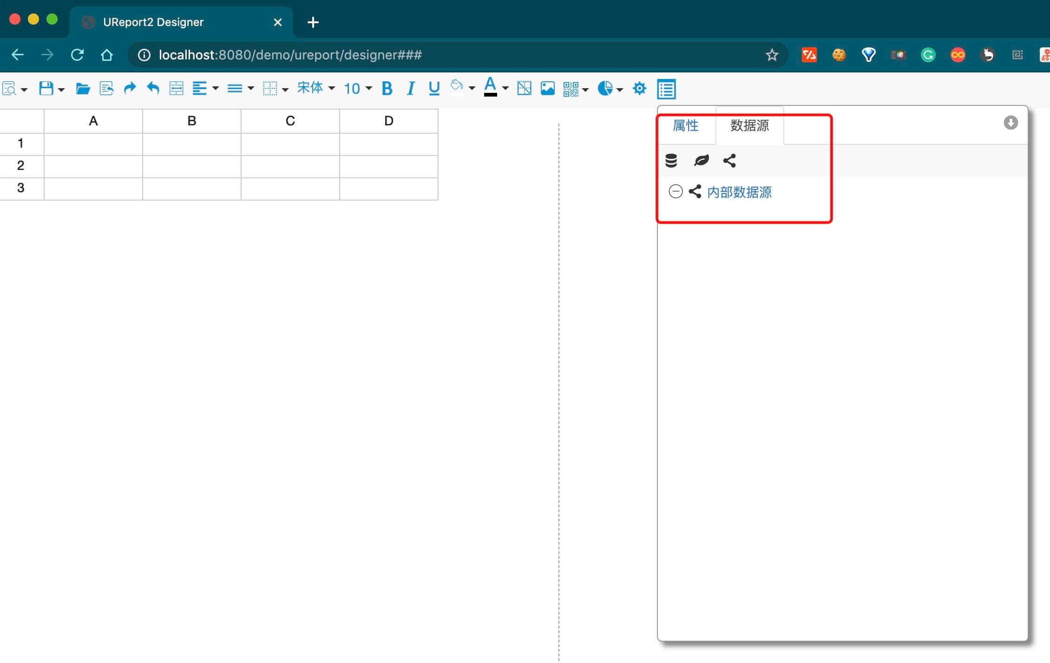Select the 内部数据源 datasource link
Image resolution: width=1050 pixels, height=663 pixels.
[739, 192]
